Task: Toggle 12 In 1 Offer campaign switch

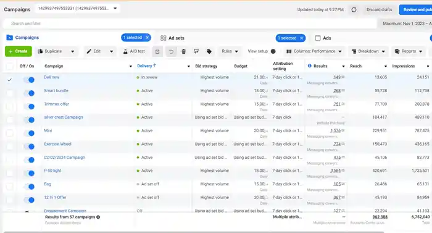Action: click(x=29, y=200)
